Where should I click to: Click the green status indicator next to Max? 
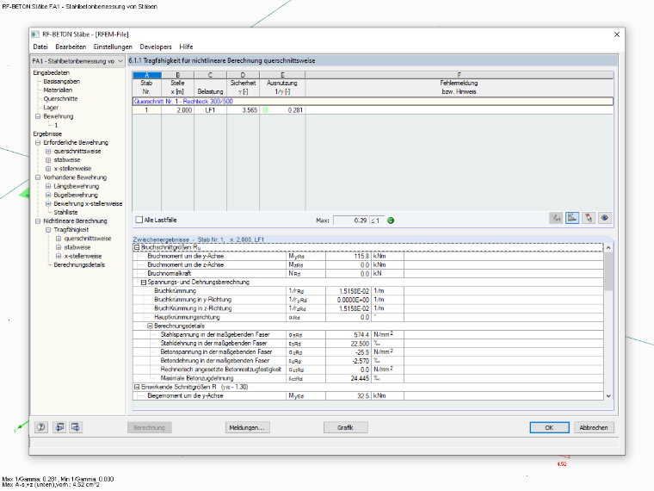391,221
